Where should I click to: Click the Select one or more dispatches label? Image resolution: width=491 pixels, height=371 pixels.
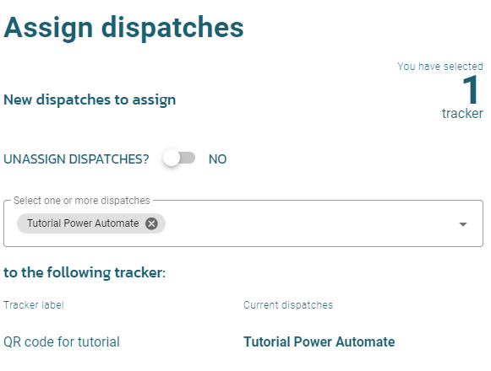(x=82, y=201)
